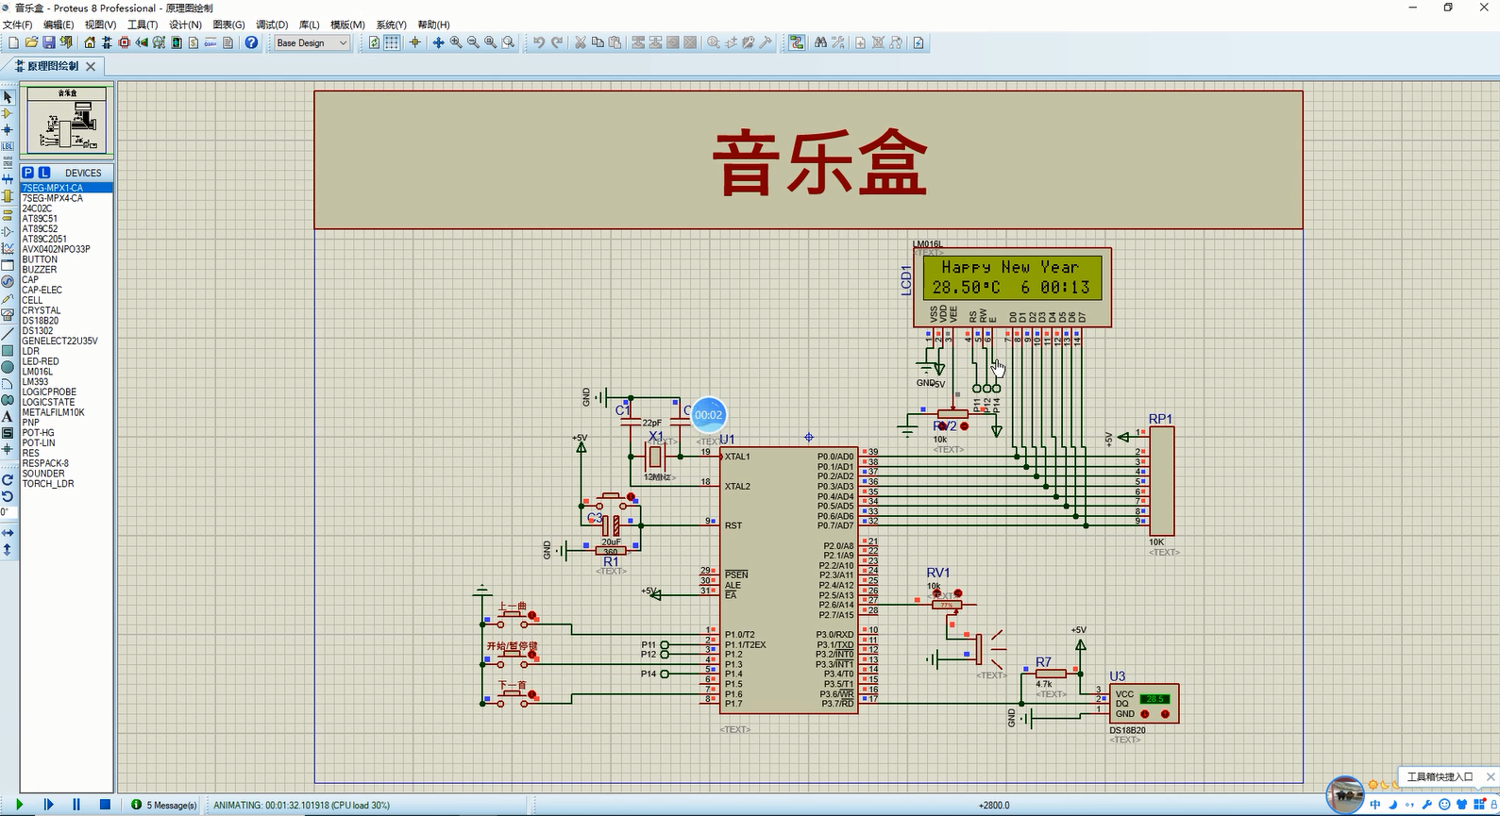Open the Home page icon
Viewport: 1500px width, 816px height.
click(90, 42)
